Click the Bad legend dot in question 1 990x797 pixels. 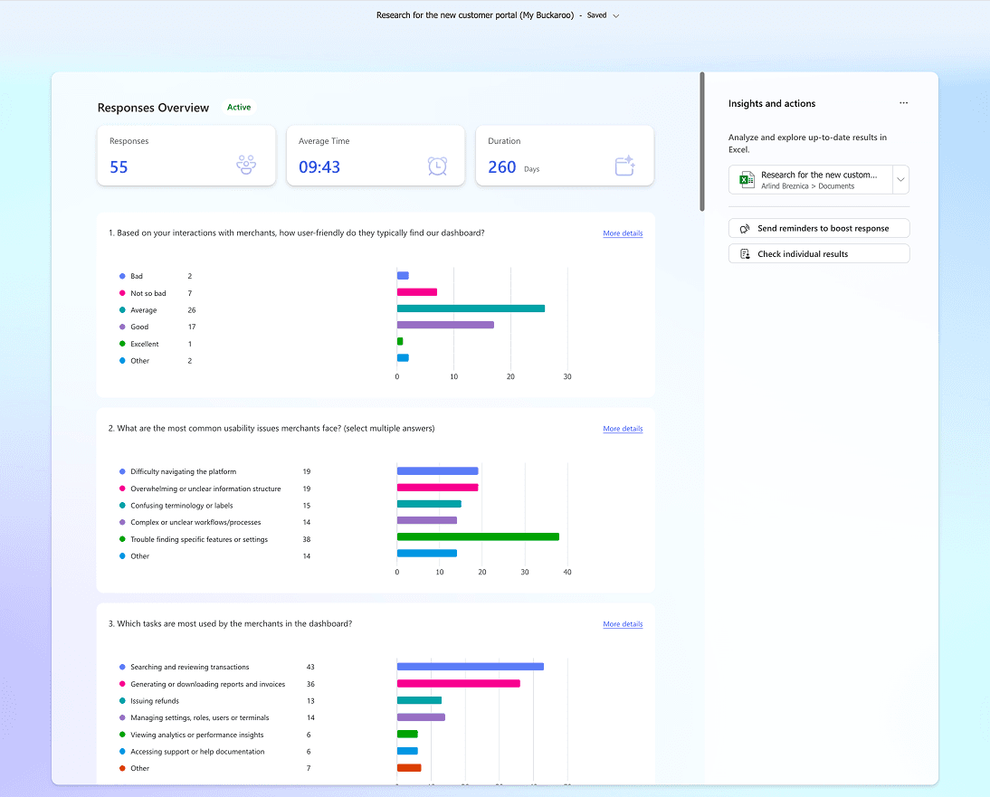point(122,277)
